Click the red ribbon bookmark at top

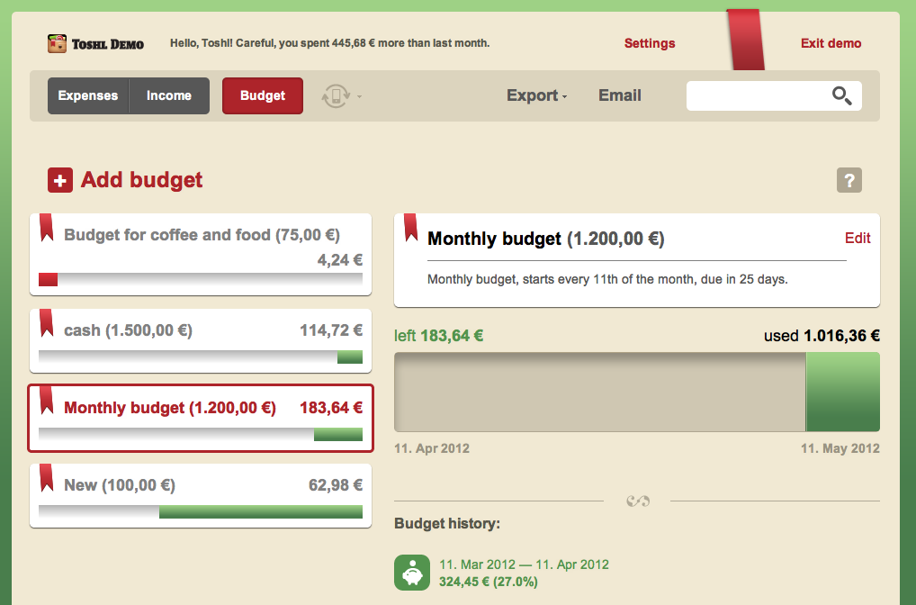point(746,40)
